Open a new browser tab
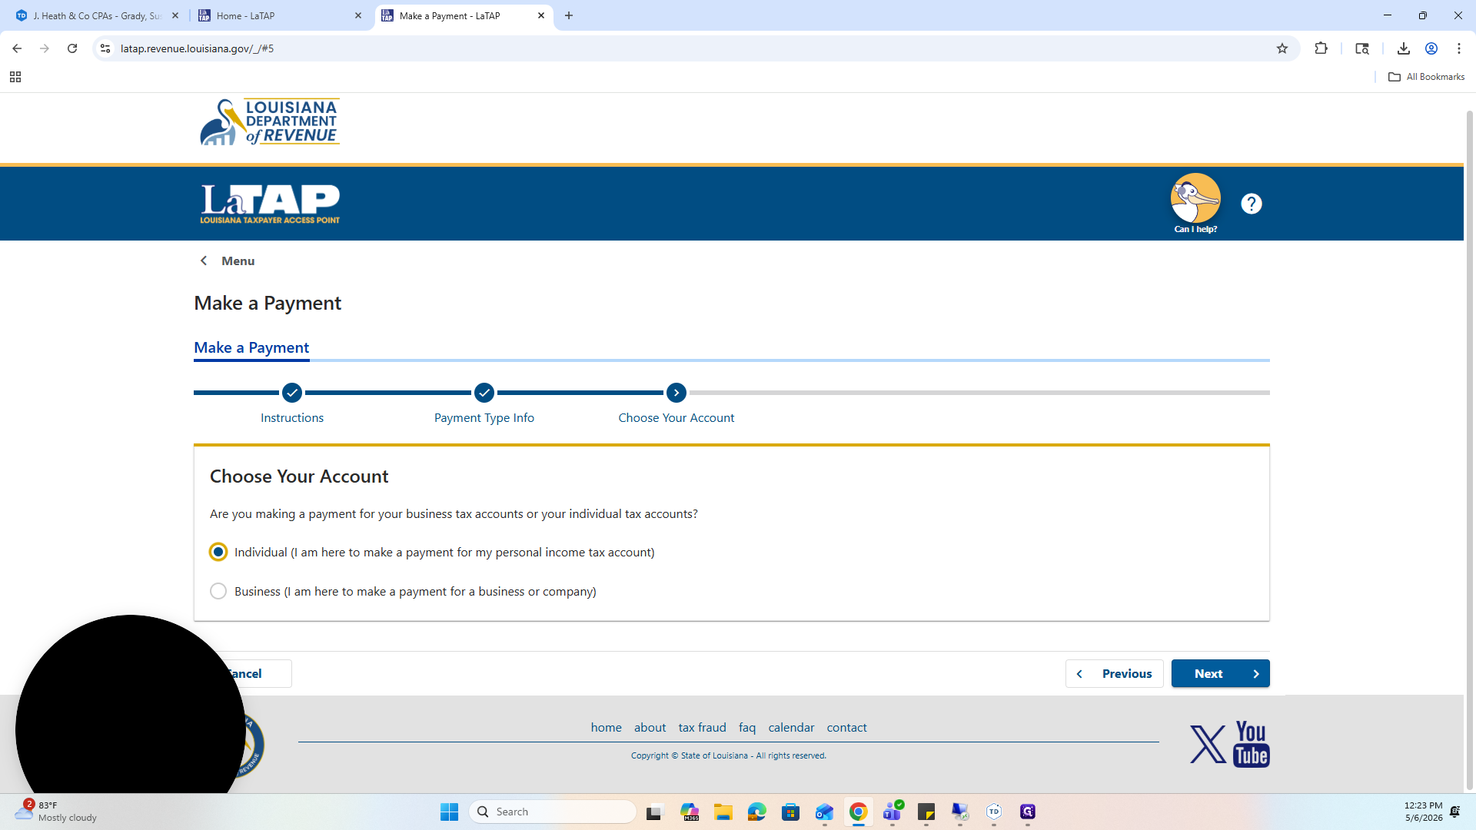The height and width of the screenshot is (830, 1476). point(569,15)
